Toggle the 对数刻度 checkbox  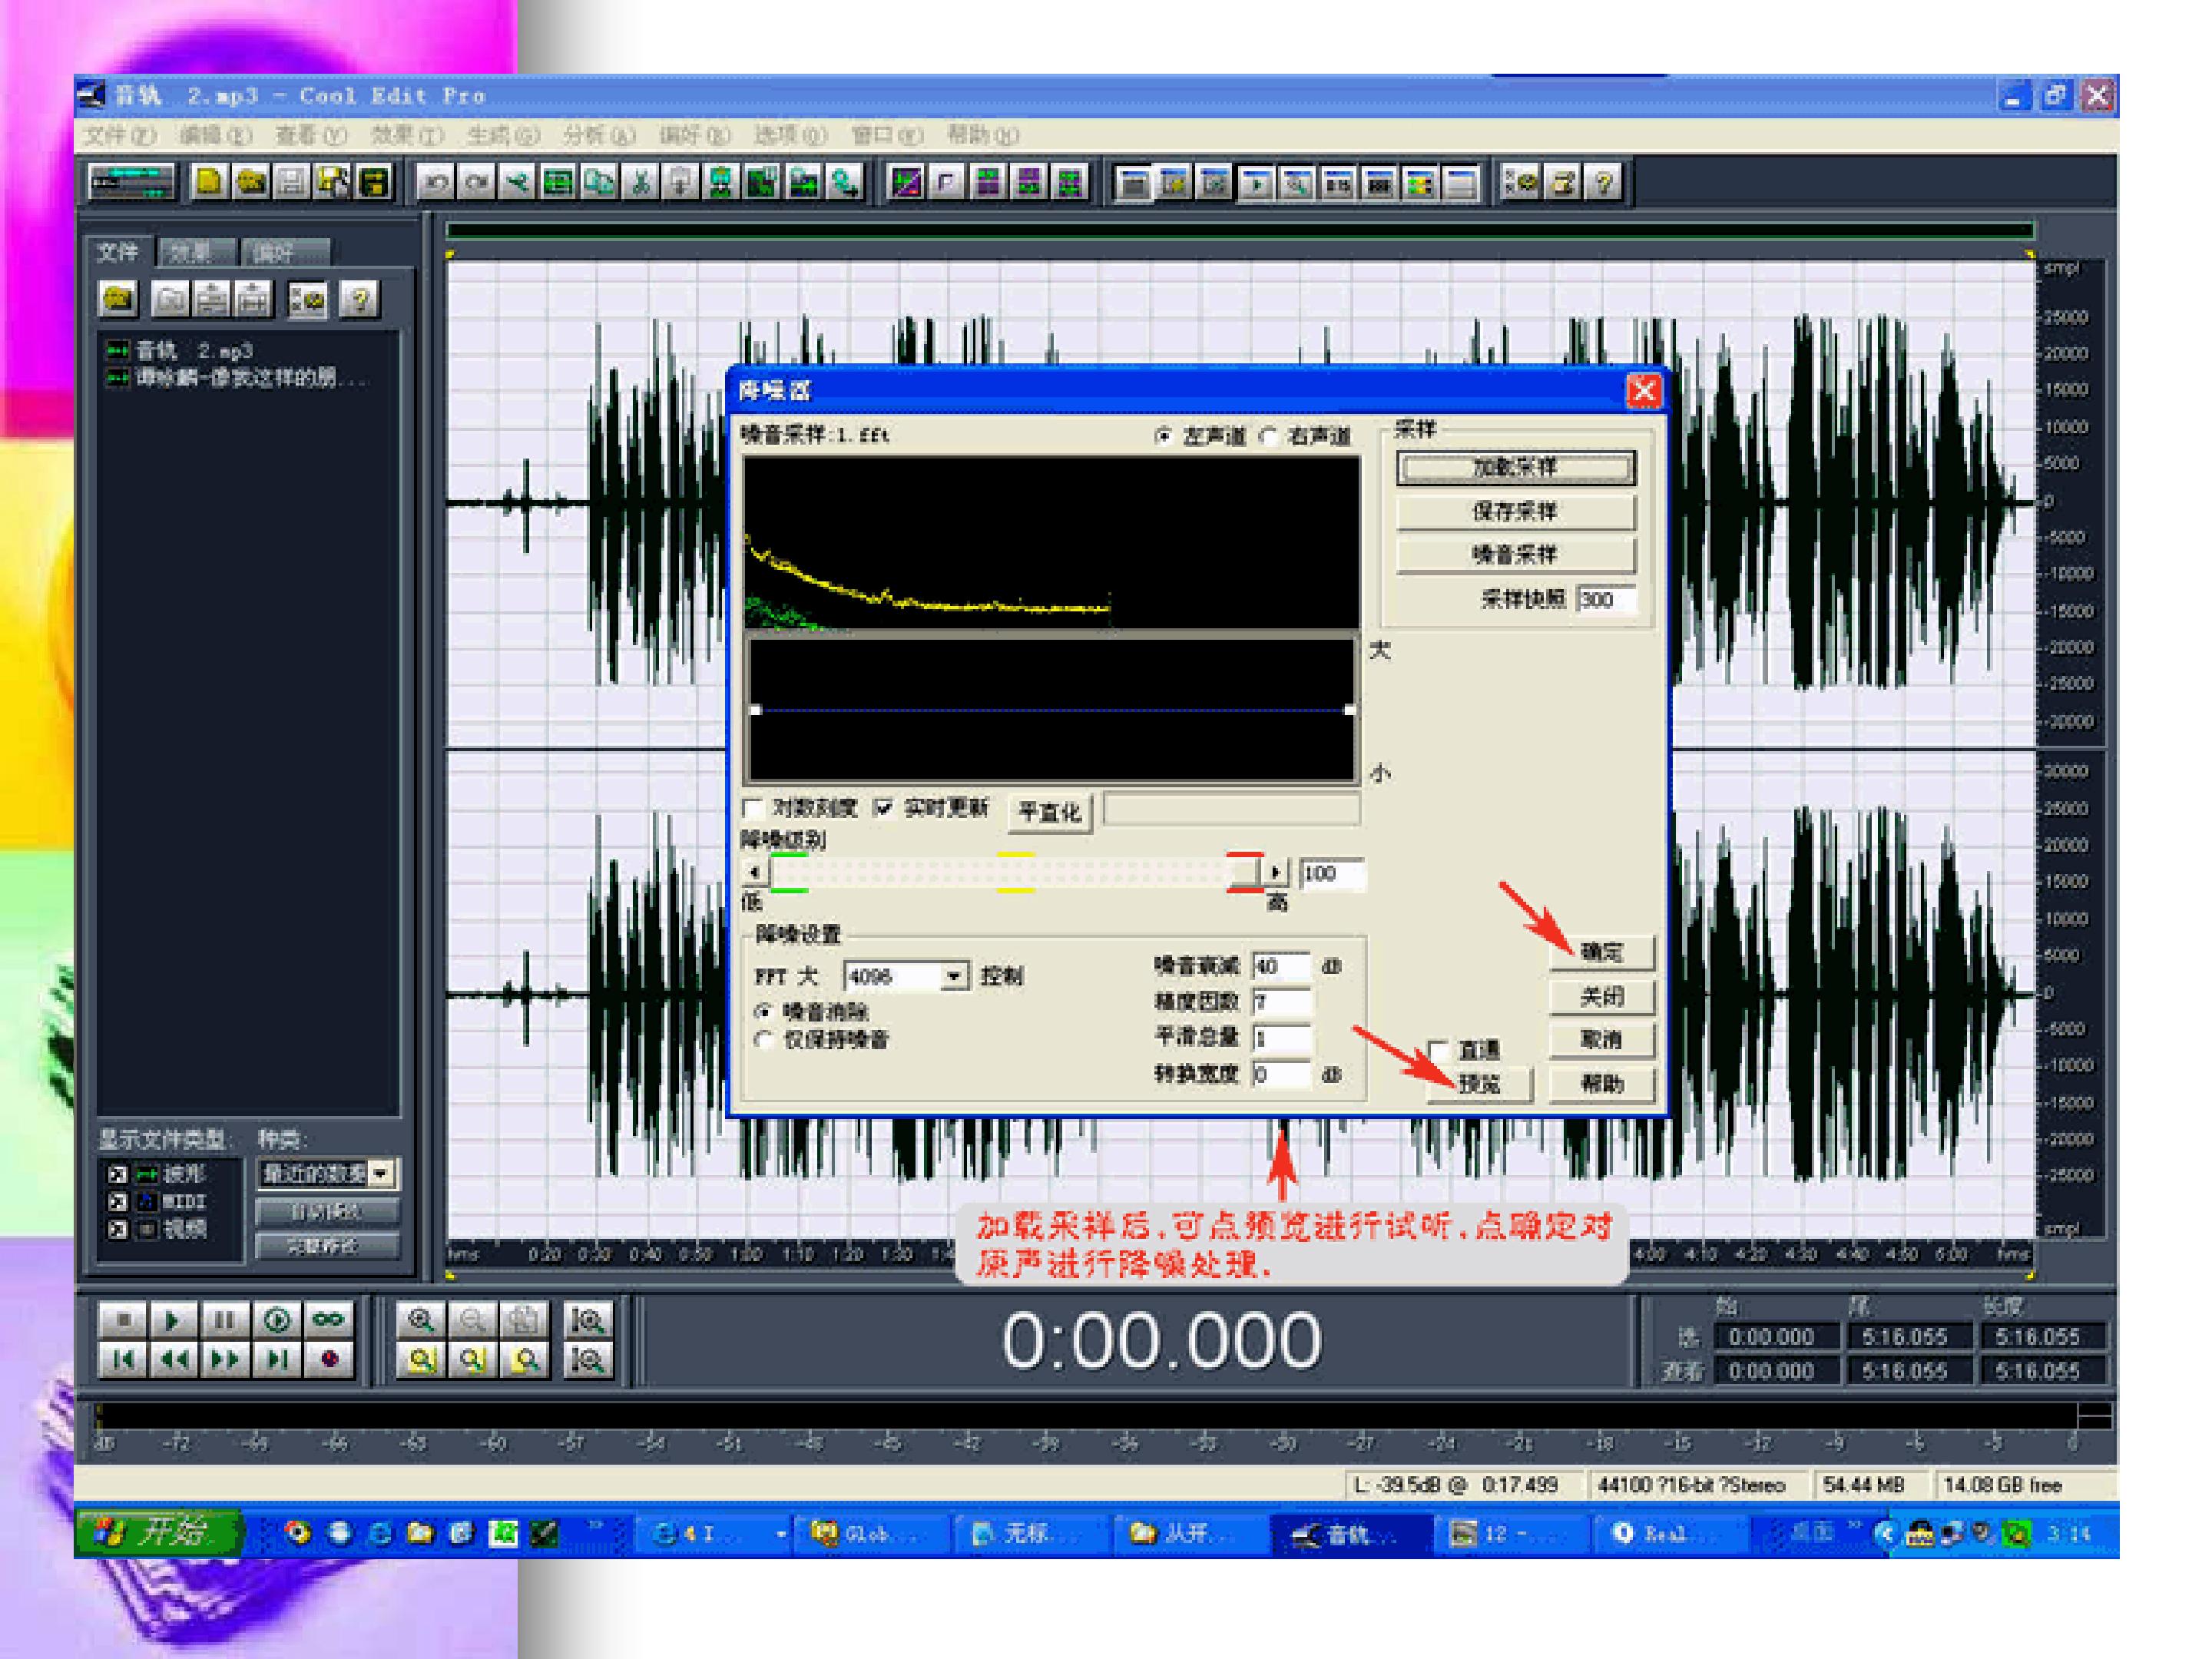point(754,808)
